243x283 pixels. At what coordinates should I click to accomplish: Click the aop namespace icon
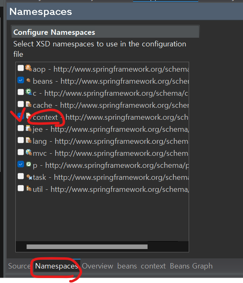(x=29, y=68)
